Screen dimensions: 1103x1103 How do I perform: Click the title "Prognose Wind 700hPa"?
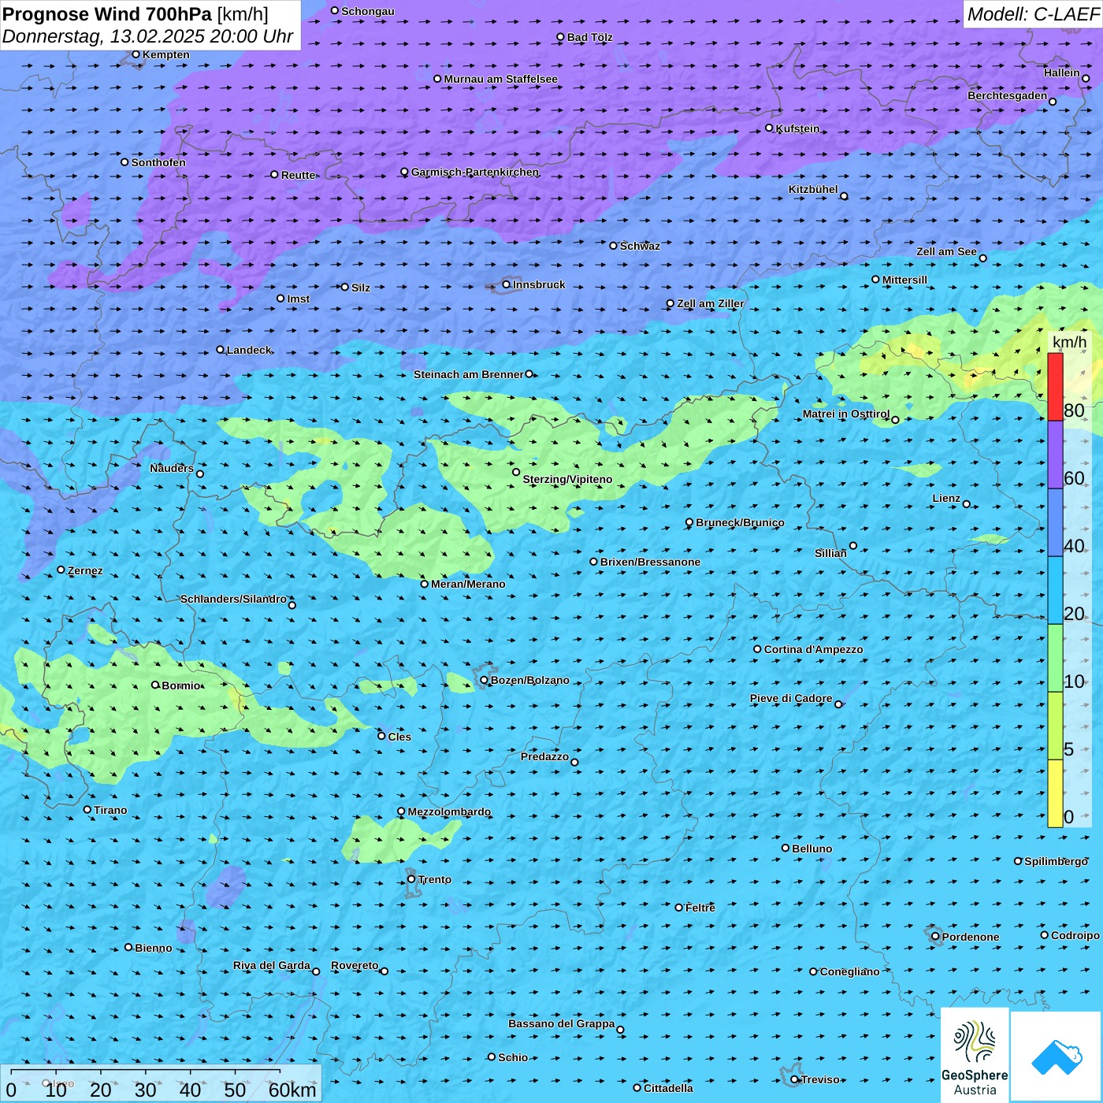click(107, 14)
